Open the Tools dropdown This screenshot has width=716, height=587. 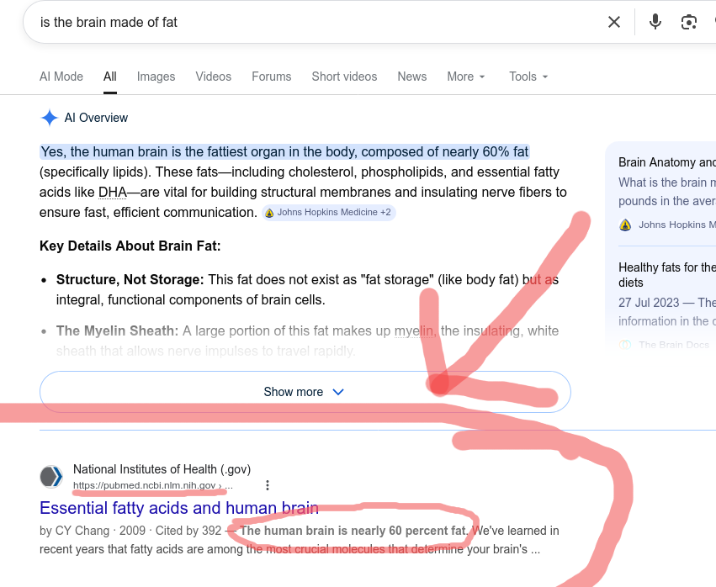(x=528, y=77)
